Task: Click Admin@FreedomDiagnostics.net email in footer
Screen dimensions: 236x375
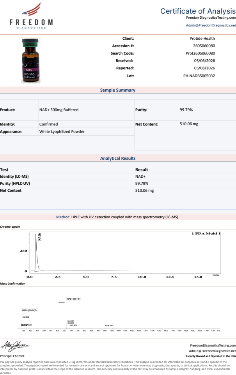Action: [x=212, y=351]
